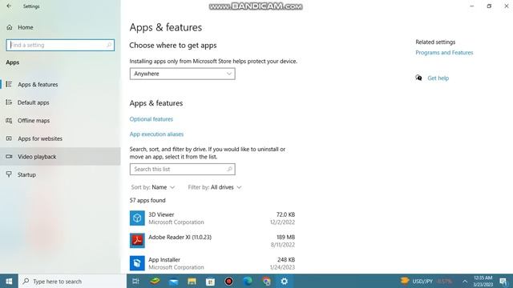
Task: Click the 57 apps found text
Action: pos(147,200)
